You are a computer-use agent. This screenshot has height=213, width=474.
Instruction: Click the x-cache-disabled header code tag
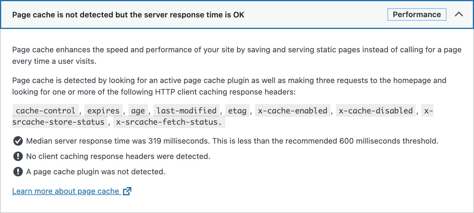pos(375,110)
